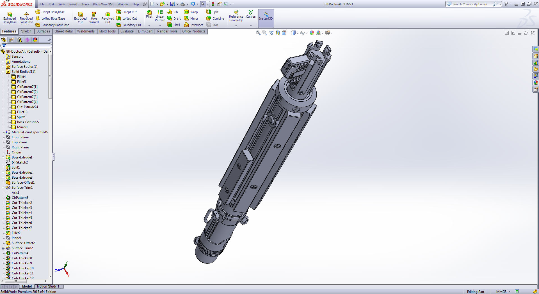Switch to the Motion Study 1 tab
This screenshot has width=539, height=294.
click(48, 286)
